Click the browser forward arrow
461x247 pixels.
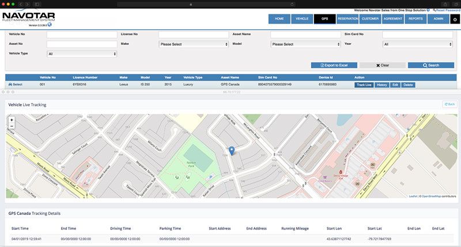[x=27, y=4]
